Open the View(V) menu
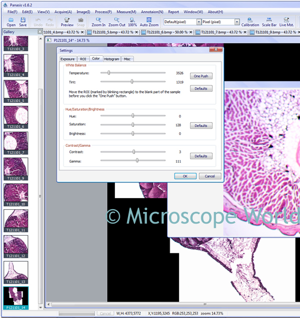300x318 pixels. [43, 12]
